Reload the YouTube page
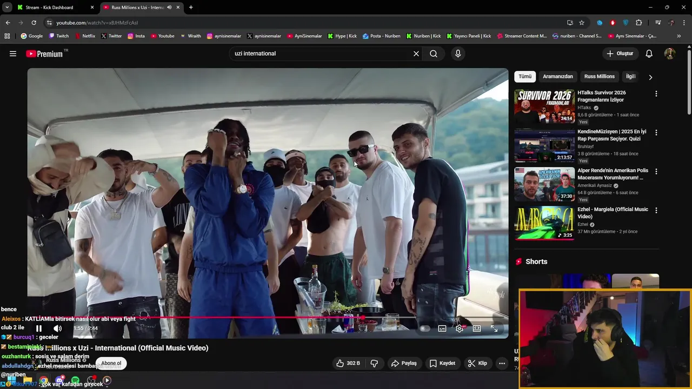The height and width of the screenshot is (389, 692). tap(34, 23)
